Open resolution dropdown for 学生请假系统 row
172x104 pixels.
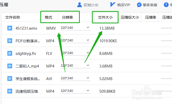(x=76, y=78)
